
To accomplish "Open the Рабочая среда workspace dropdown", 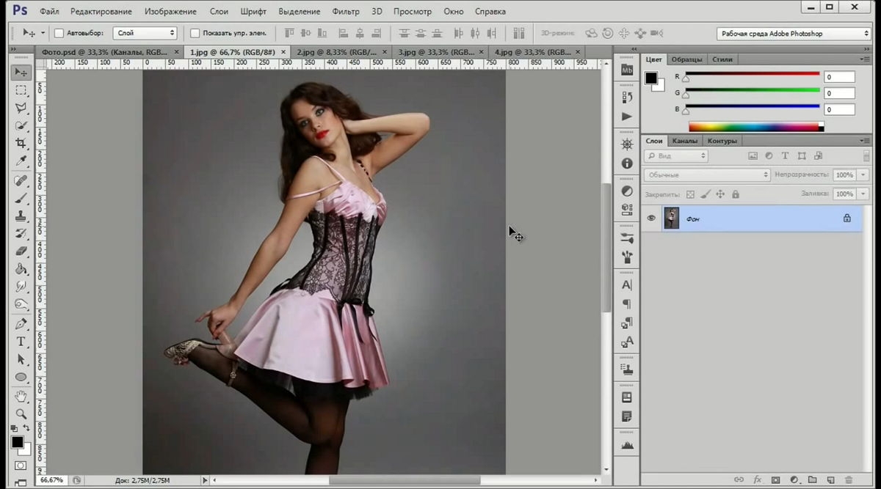I will tap(793, 34).
